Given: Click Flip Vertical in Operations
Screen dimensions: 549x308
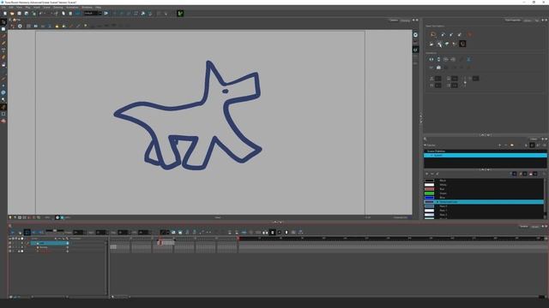Looking at the screenshot, I should coord(438,59).
